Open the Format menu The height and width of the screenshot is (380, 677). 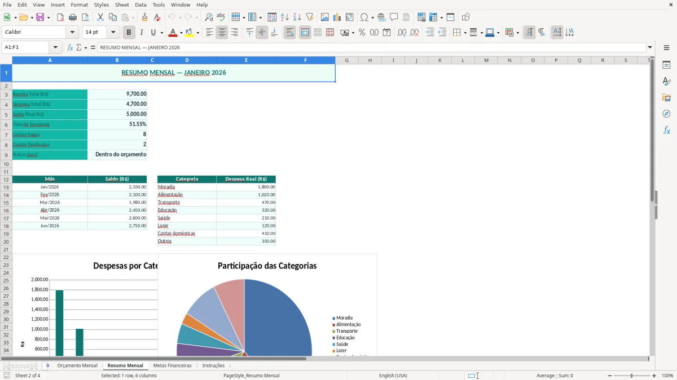[80, 5]
